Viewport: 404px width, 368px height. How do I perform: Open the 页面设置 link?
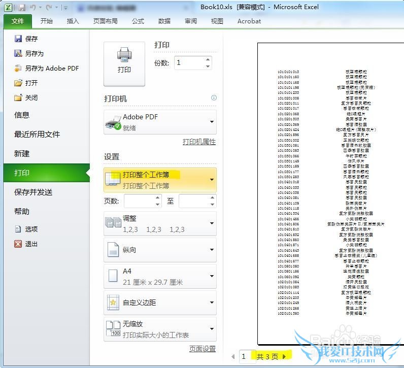[x=203, y=349]
